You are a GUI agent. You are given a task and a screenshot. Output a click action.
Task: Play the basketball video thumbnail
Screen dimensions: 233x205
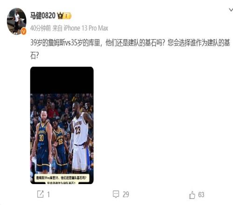point(62,125)
